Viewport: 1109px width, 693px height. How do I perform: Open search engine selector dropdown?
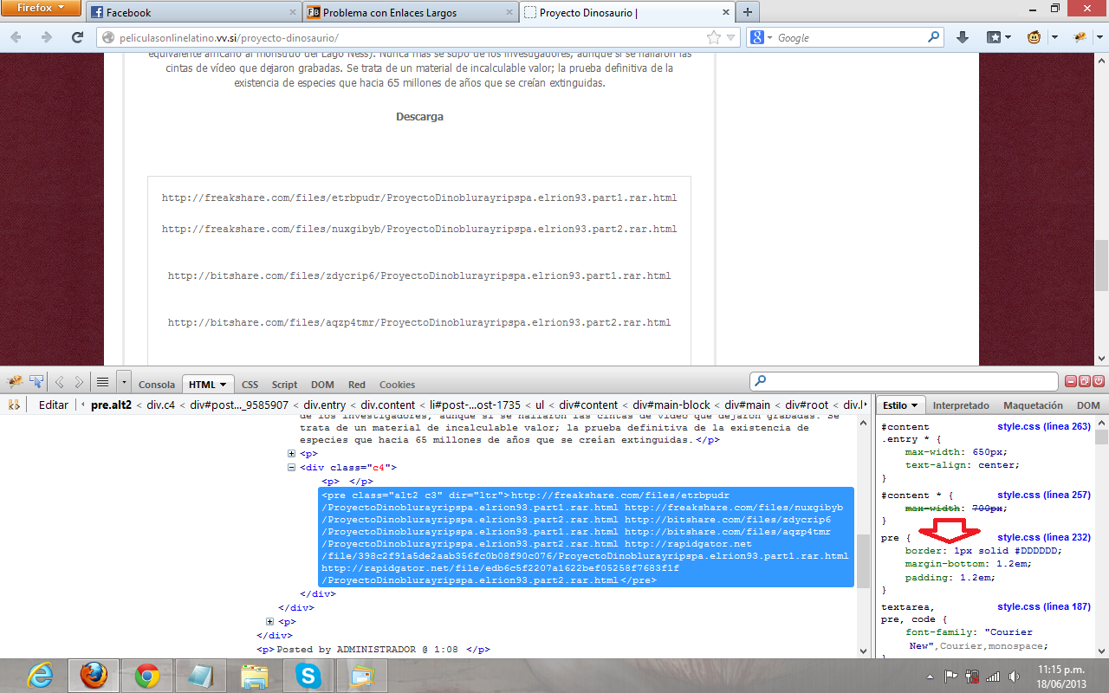(x=760, y=38)
